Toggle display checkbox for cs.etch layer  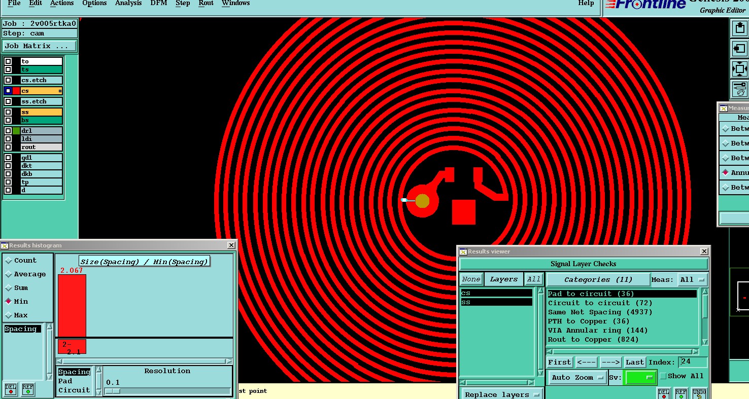point(8,80)
